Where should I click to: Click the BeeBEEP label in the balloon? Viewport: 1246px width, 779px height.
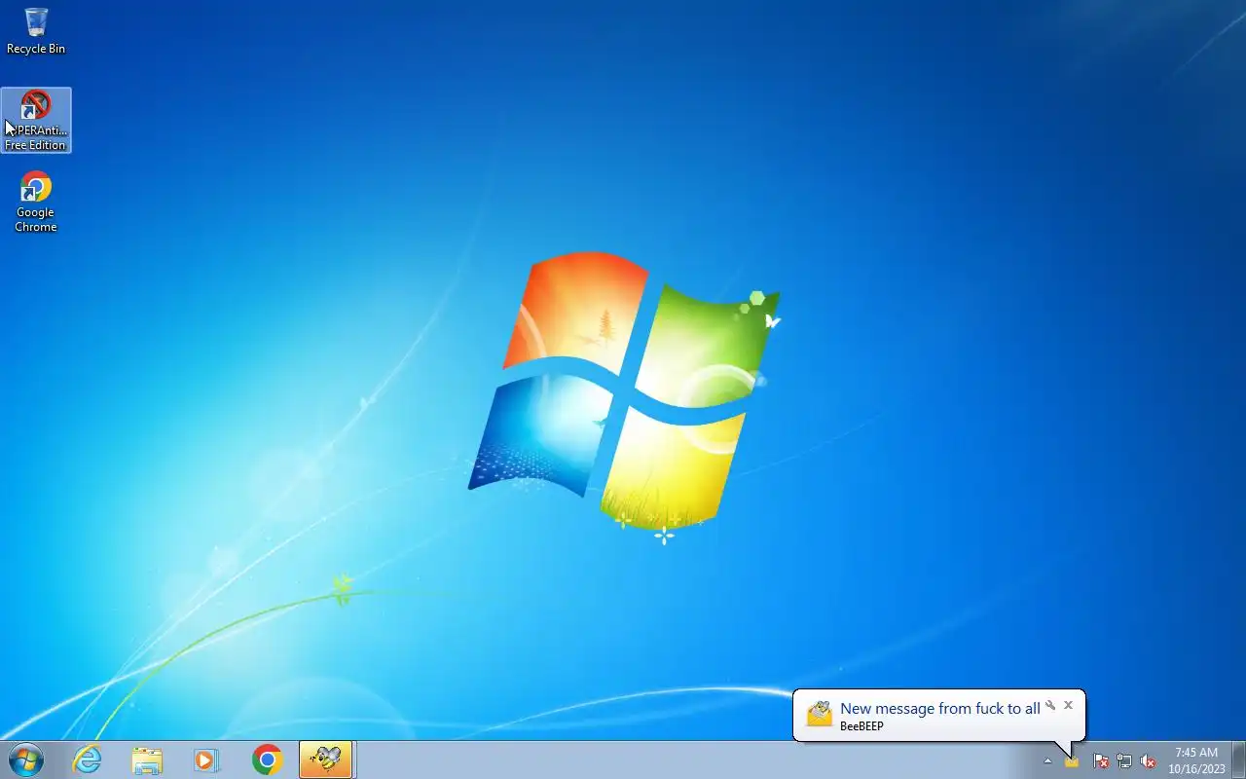(861, 726)
